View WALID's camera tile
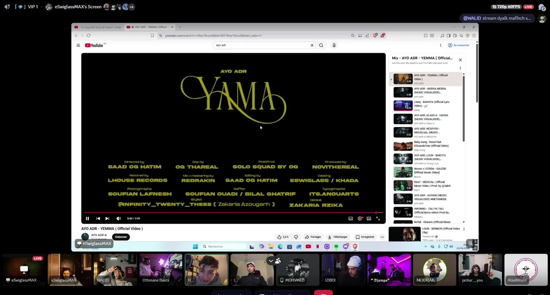 pyautogui.click(x=115, y=270)
